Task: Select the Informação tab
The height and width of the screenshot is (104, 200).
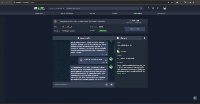Action: pos(129,38)
